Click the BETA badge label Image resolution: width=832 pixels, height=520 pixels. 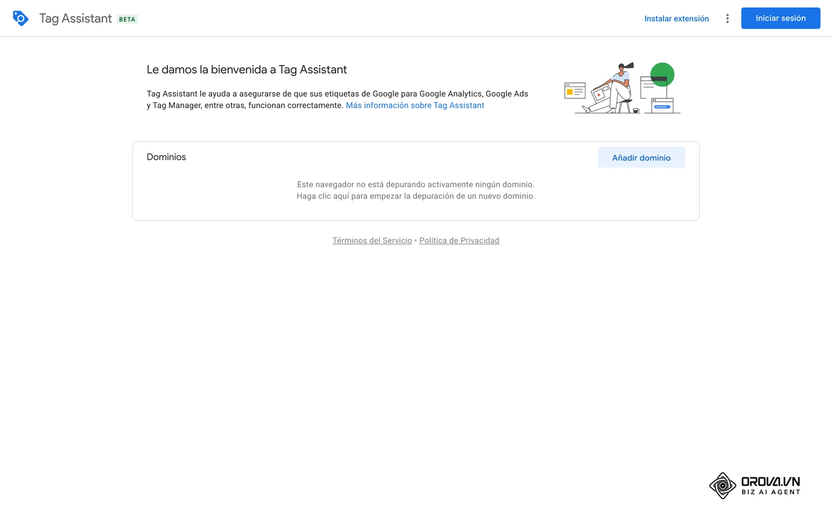[x=127, y=19]
